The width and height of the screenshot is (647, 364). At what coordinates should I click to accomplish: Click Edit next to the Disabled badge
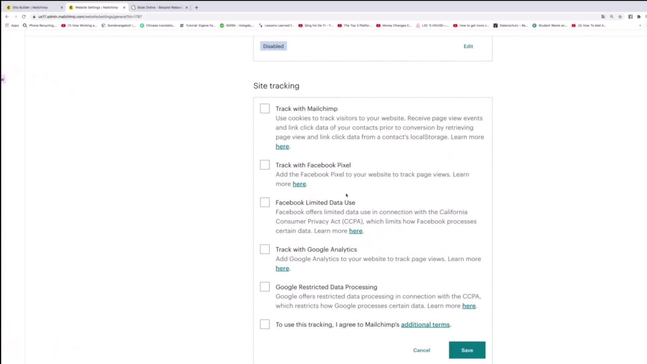click(x=468, y=46)
